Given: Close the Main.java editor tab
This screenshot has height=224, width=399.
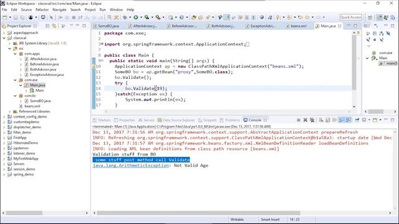Looking at the screenshot, I should (339, 26).
